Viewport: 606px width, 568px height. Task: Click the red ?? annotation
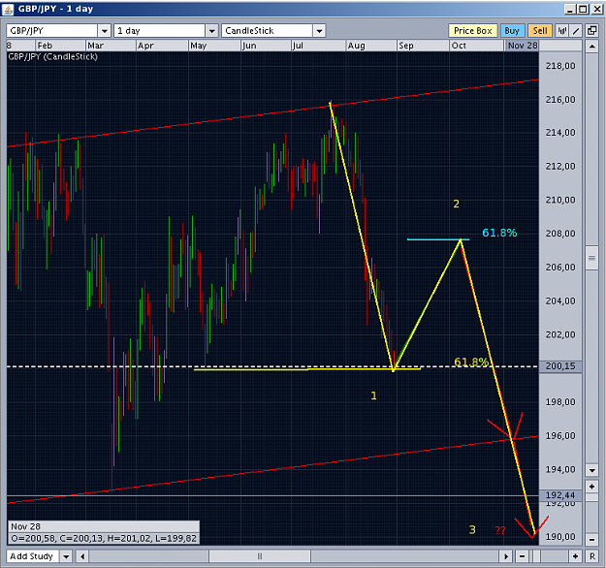point(500,530)
